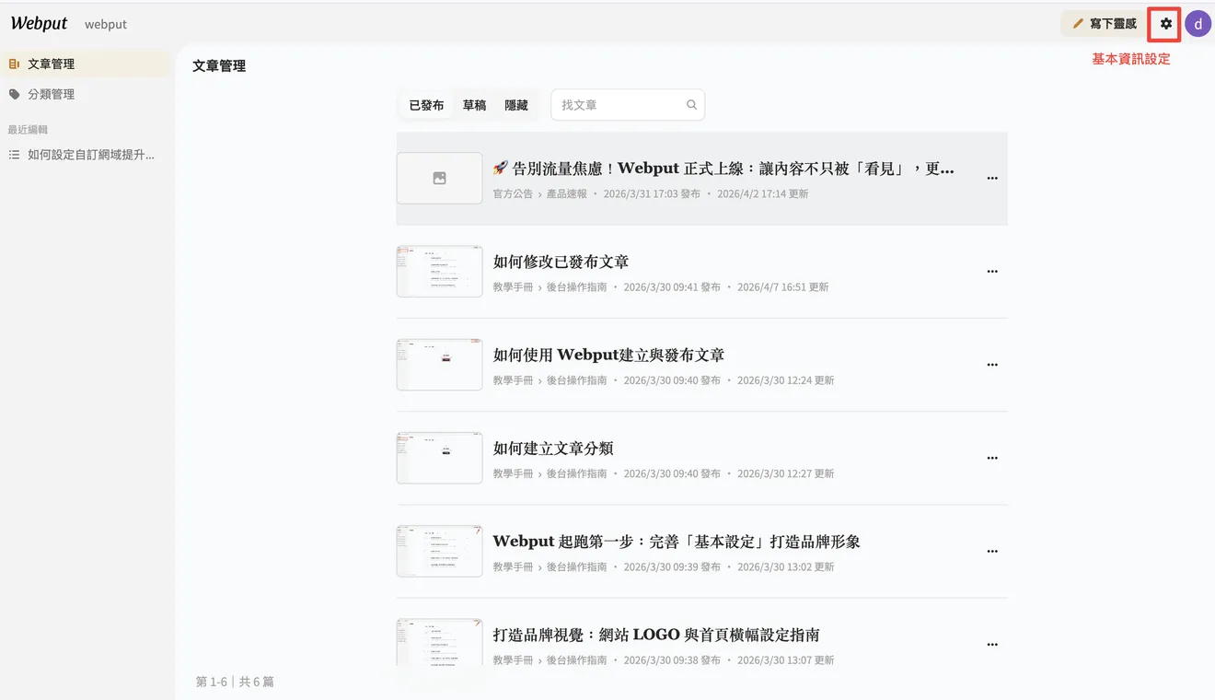Viewport: 1215px width, 700px height.
Task: Click the placeholder image icon of 告別流量焦慮
Action: coord(439,179)
